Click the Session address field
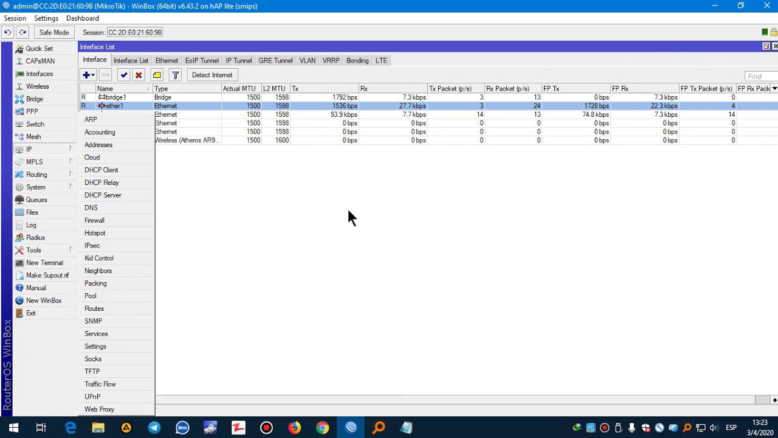This screenshot has width=778, height=438. [x=135, y=32]
